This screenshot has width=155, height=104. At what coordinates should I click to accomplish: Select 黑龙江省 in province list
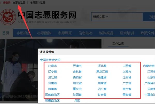tap(102, 71)
